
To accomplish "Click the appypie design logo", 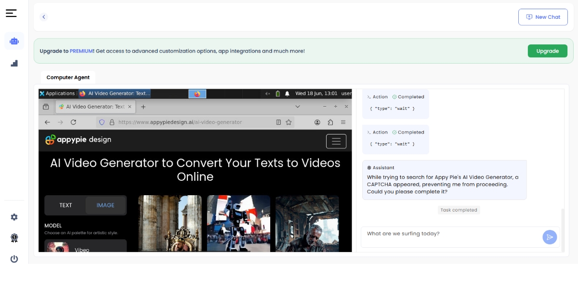I will coord(78,139).
